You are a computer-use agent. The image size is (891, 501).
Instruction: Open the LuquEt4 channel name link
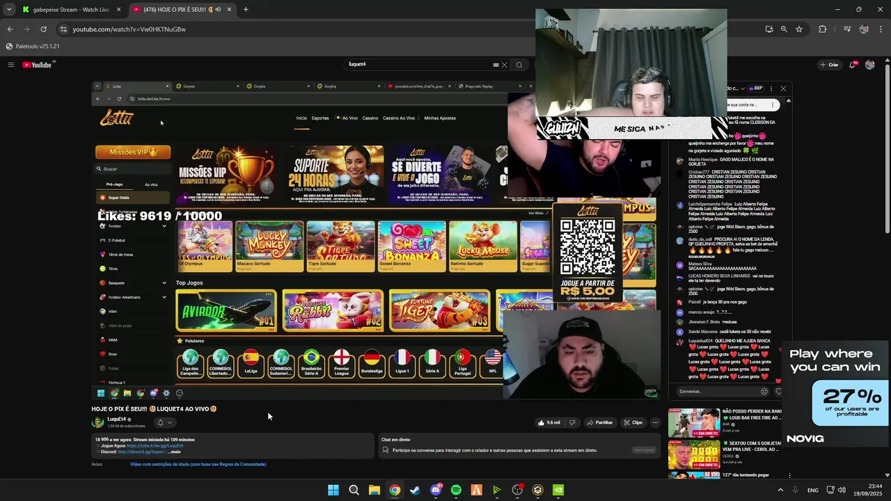click(116, 420)
